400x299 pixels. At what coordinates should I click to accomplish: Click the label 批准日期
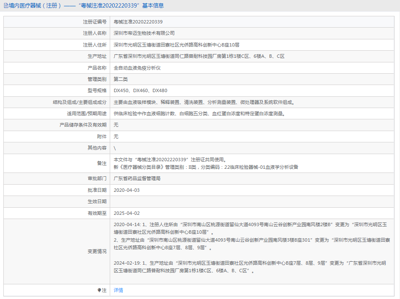coord(97,190)
